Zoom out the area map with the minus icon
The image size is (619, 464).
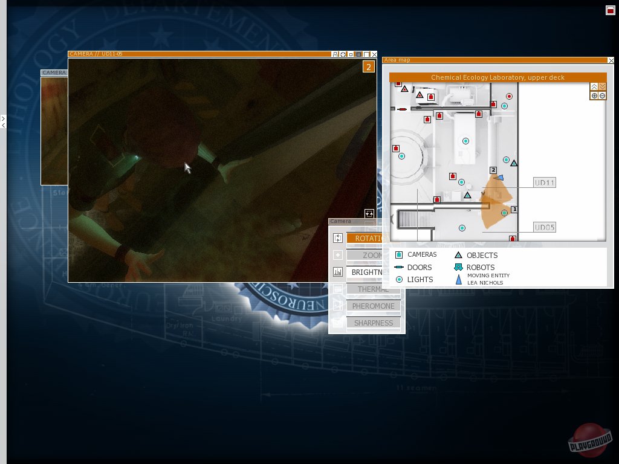coord(603,95)
